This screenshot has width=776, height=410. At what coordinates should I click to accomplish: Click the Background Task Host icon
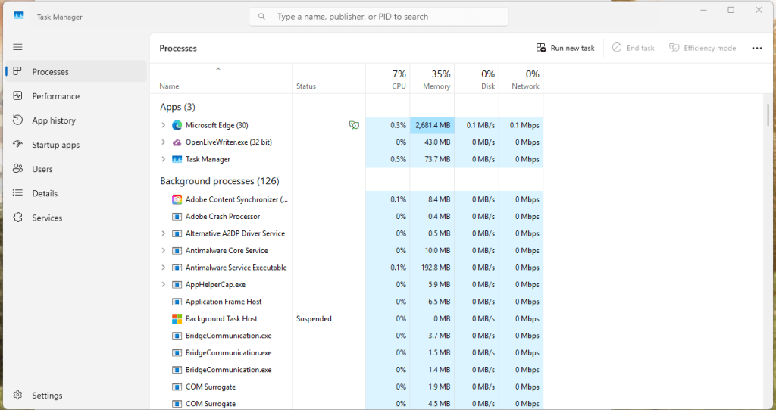point(177,319)
